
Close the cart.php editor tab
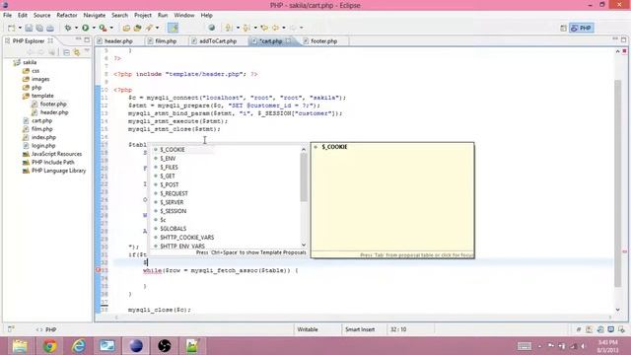pyautogui.click(x=289, y=40)
